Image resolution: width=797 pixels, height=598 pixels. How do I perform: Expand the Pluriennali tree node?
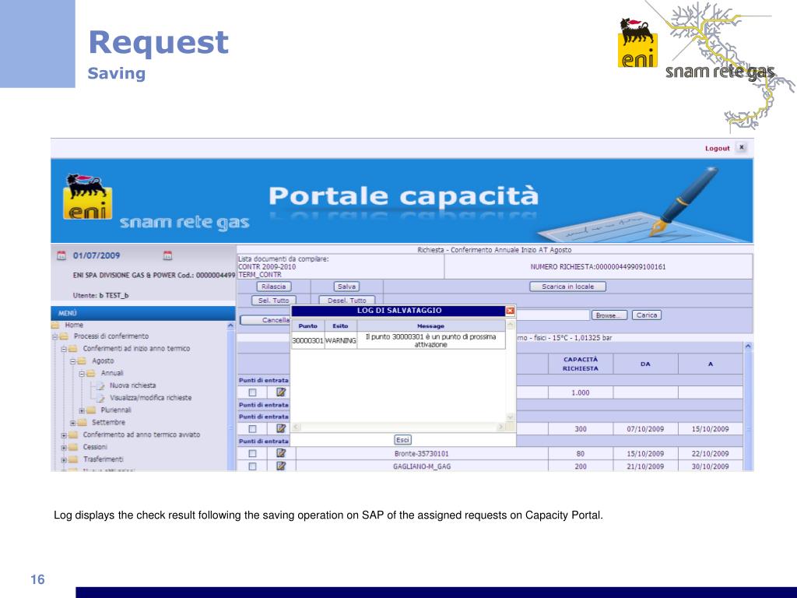[82, 410]
